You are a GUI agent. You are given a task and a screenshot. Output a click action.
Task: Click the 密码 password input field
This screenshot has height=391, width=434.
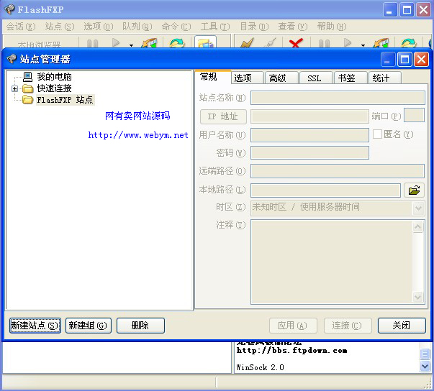(309, 153)
